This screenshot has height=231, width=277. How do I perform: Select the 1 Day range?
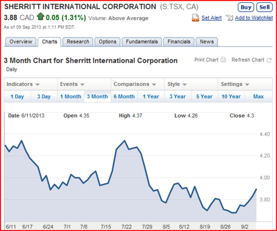pyautogui.click(x=17, y=96)
